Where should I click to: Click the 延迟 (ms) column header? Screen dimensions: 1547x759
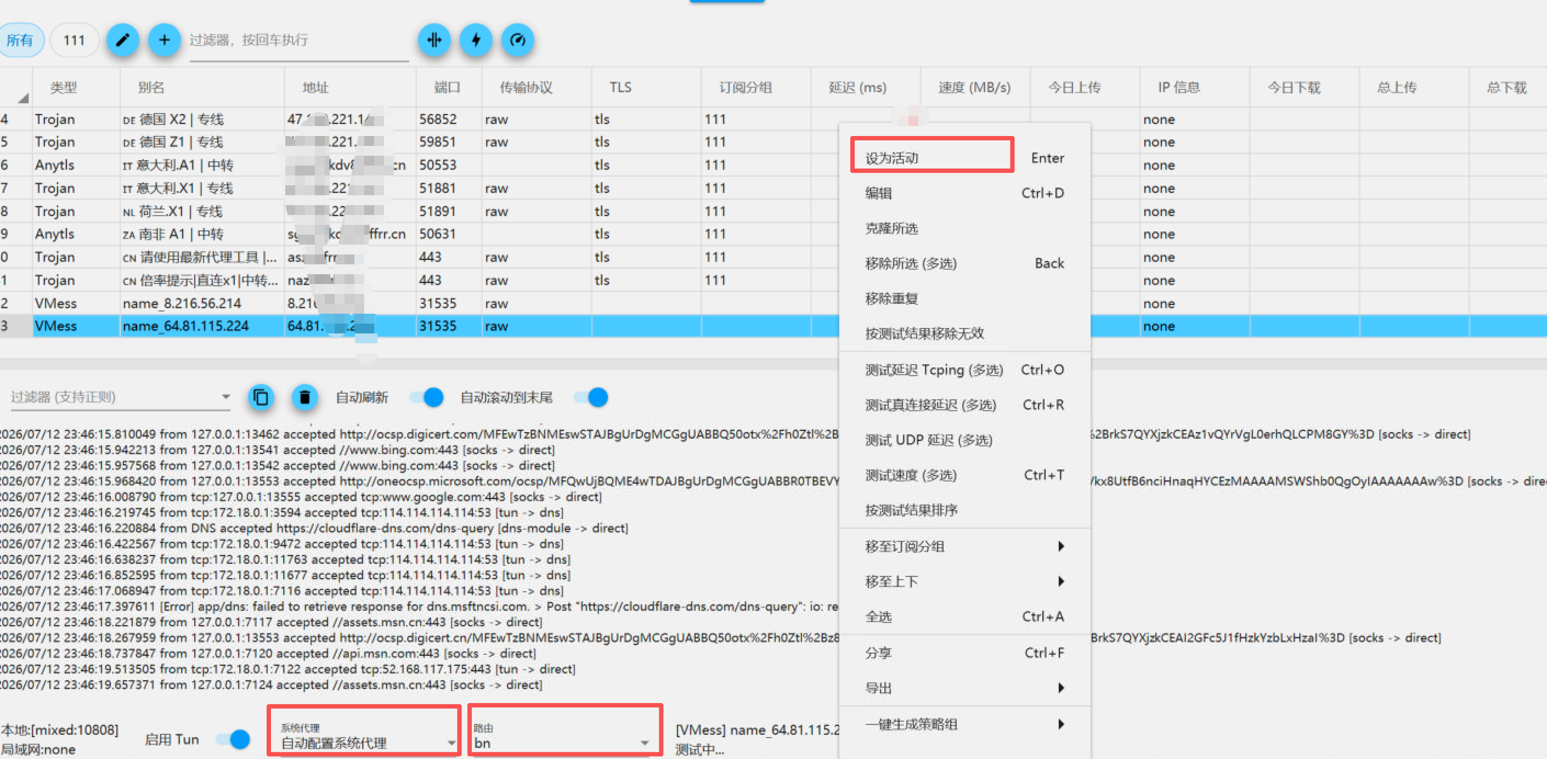click(x=865, y=88)
